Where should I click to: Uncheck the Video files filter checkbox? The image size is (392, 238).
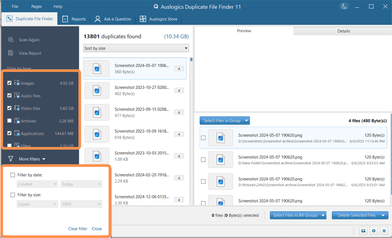(9, 108)
